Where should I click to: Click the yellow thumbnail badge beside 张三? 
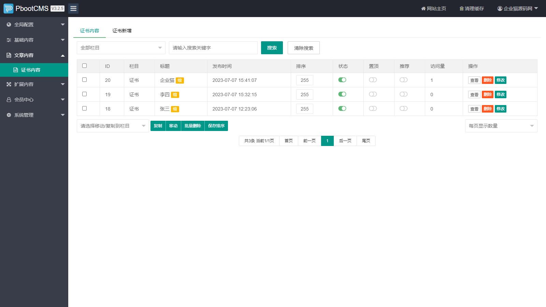pyautogui.click(x=175, y=109)
